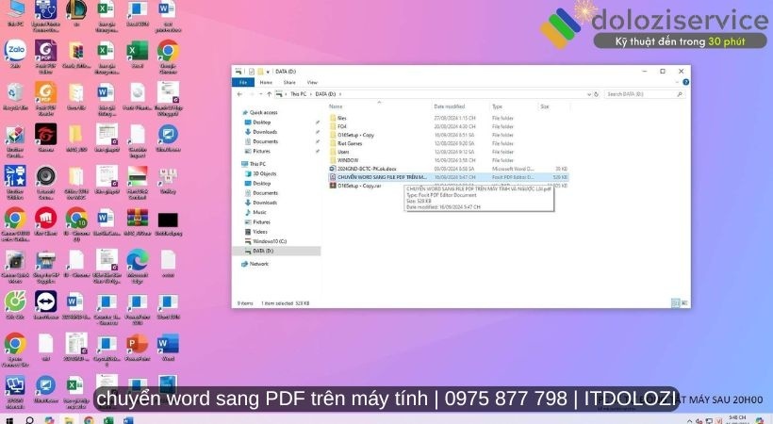The height and width of the screenshot is (424, 773).
Task: Open the recent locations dropdown arrow
Action: point(261,94)
